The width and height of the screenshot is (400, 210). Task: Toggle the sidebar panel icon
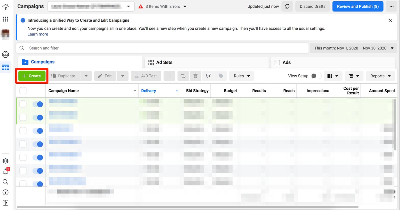coord(5,203)
